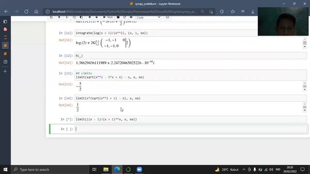
Task: Open the browser home page
Action: click(36, 12)
